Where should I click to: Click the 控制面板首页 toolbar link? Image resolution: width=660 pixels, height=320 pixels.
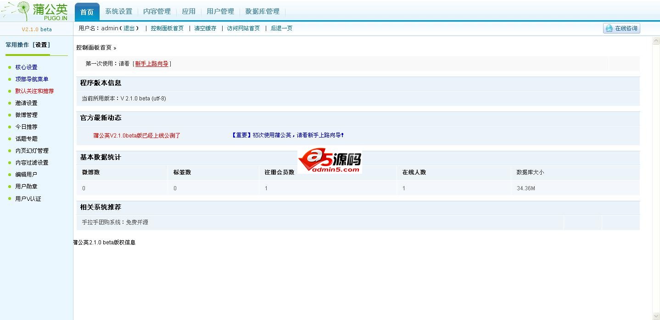pyautogui.click(x=167, y=28)
